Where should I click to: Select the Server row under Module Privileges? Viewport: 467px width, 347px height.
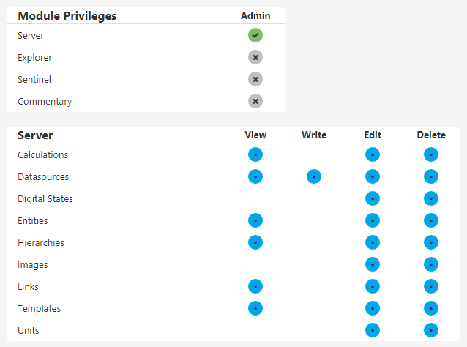[x=31, y=35]
